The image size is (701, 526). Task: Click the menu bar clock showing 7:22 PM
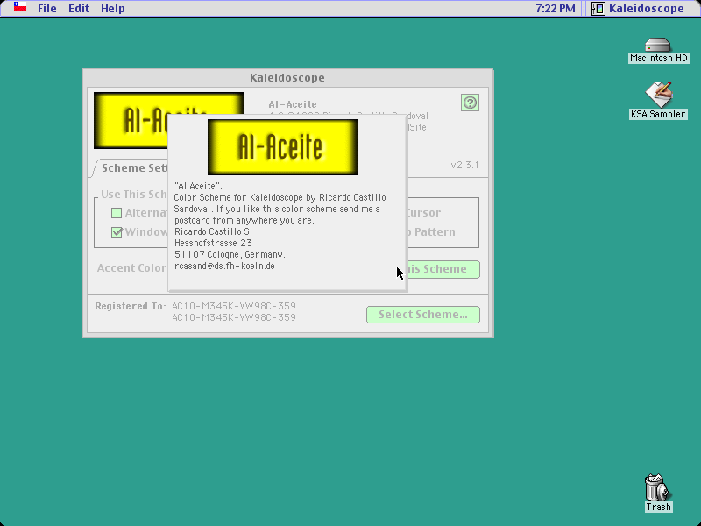[556, 9]
